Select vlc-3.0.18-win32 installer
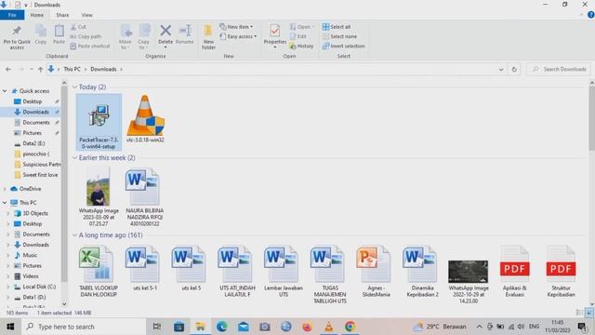595x335 pixels. [x=145, y=119]
